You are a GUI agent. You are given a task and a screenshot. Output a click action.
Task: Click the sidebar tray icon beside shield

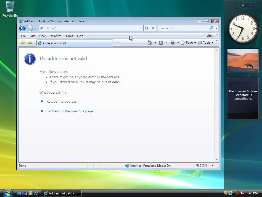coord(231,193)
